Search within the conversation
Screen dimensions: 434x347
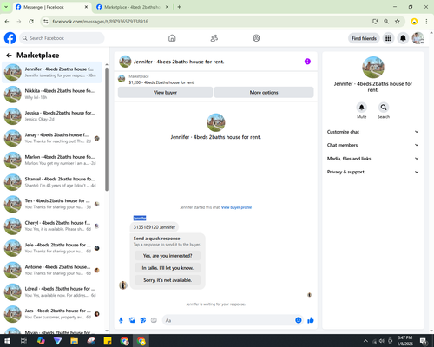pyautogui.click(x=384, y=108)
